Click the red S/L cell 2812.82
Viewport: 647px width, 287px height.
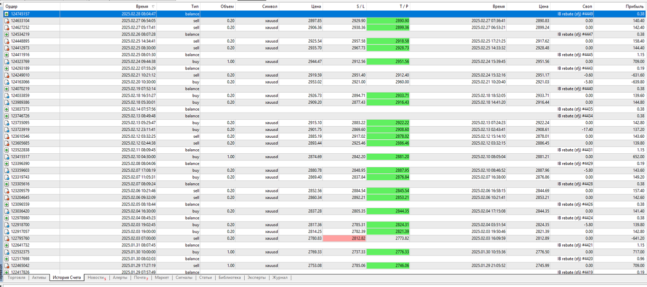click(x=345, y=238)
